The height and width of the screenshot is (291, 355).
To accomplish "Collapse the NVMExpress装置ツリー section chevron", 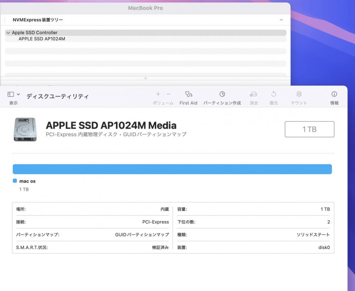I will (281, 20).
